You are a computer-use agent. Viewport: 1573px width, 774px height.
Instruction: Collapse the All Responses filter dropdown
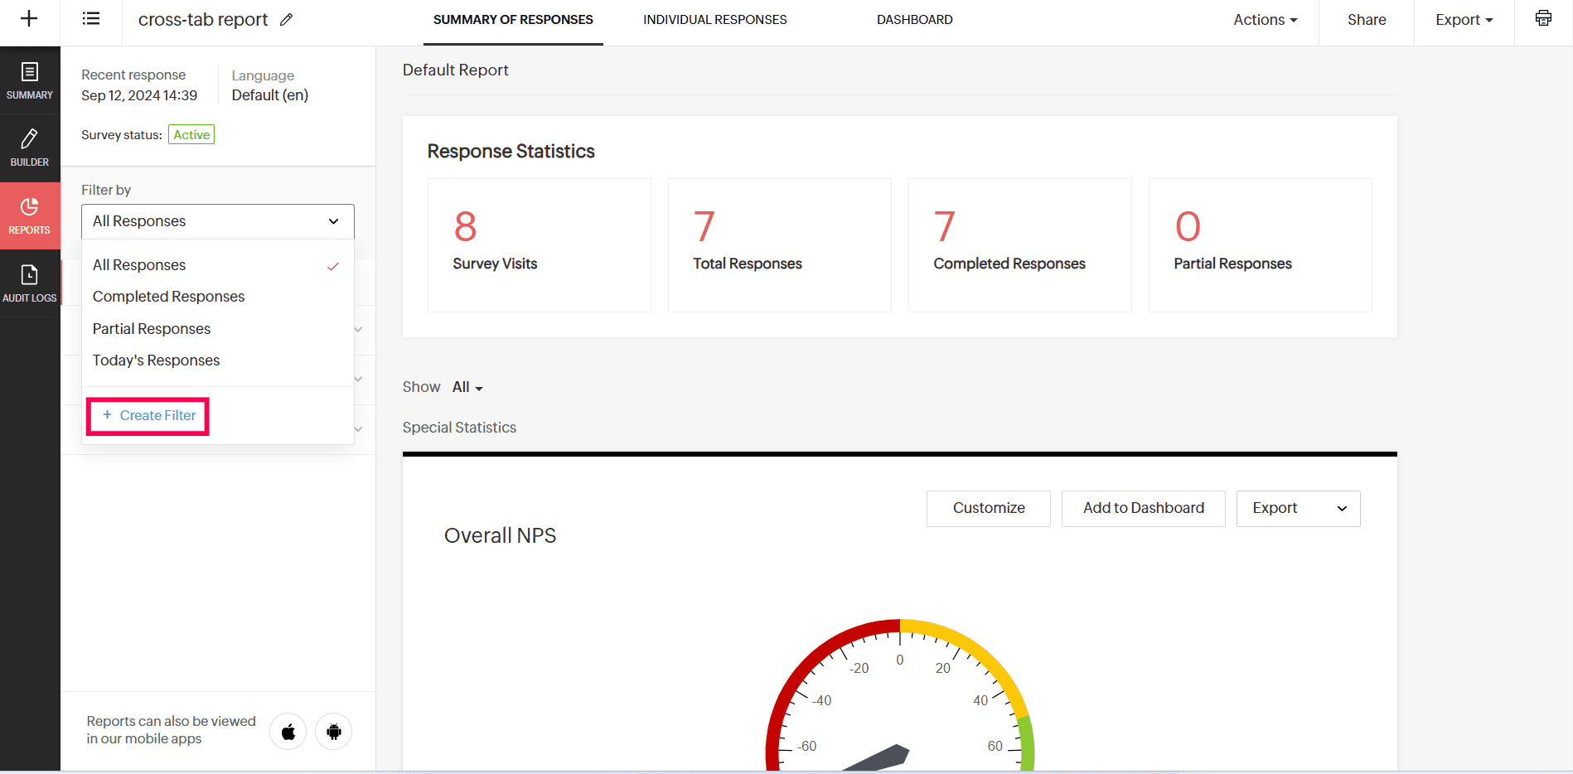(218, 221)
